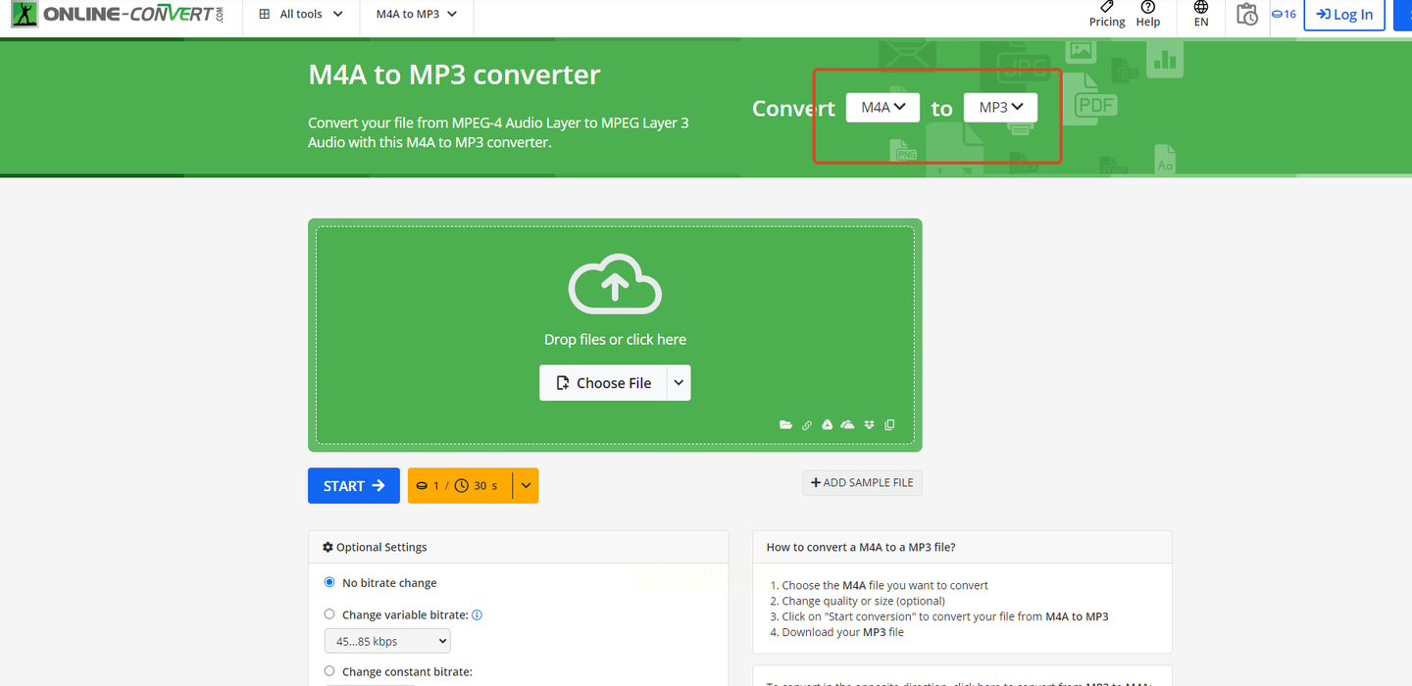Click Drop files or click here
The image size is (1412, 686).
pyautogui.click(x=615, y=339)
